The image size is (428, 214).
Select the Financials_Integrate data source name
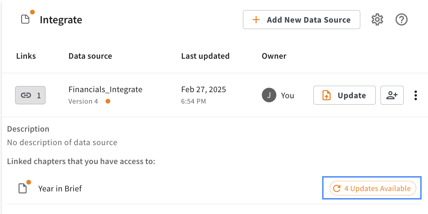pyautogui.click(x=105, y=89)
